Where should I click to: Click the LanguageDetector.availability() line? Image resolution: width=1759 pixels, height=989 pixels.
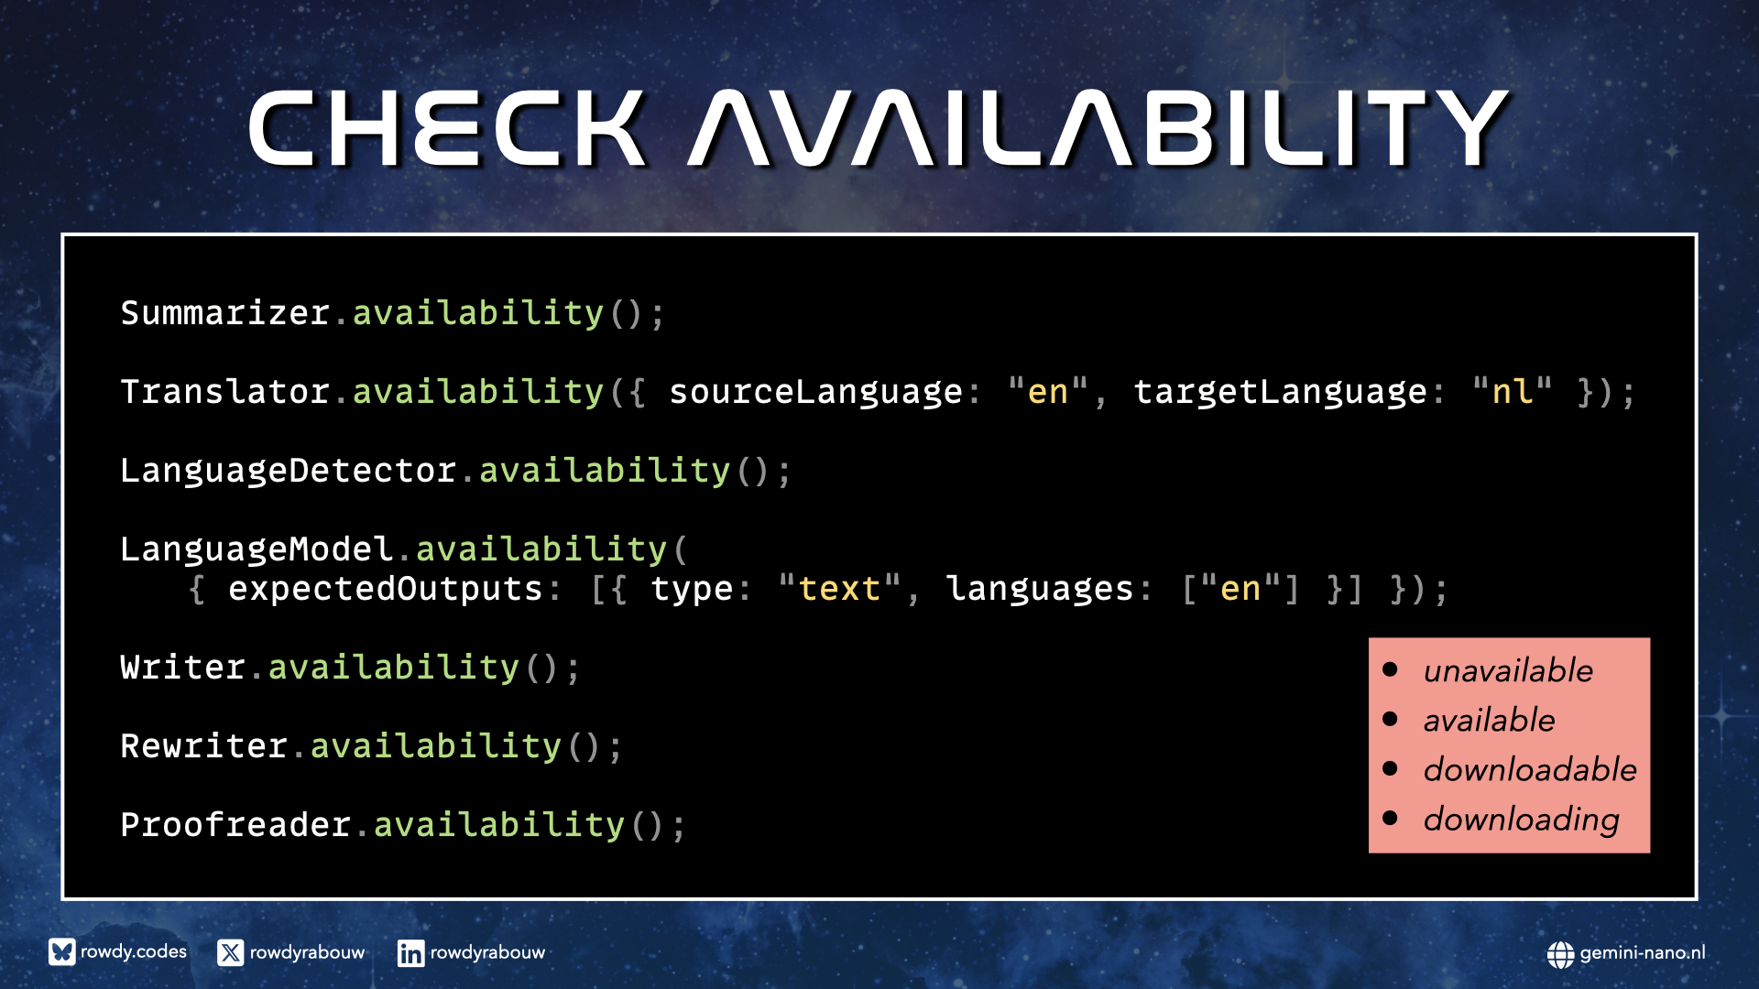(x=455, y=471)
